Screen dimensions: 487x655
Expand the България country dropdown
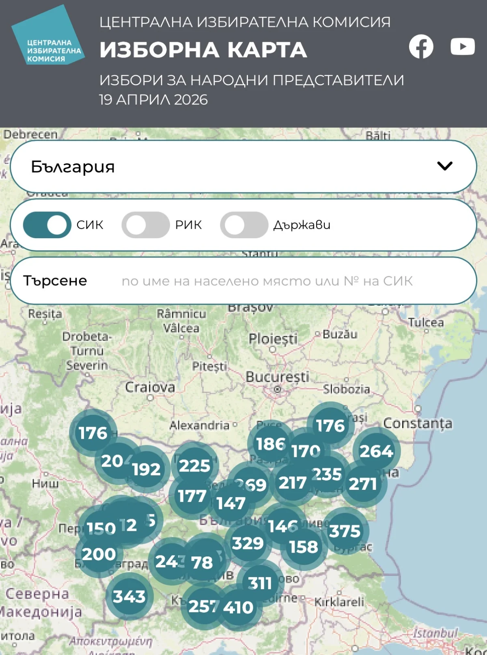pyautogui.click(x=243, y=166)
